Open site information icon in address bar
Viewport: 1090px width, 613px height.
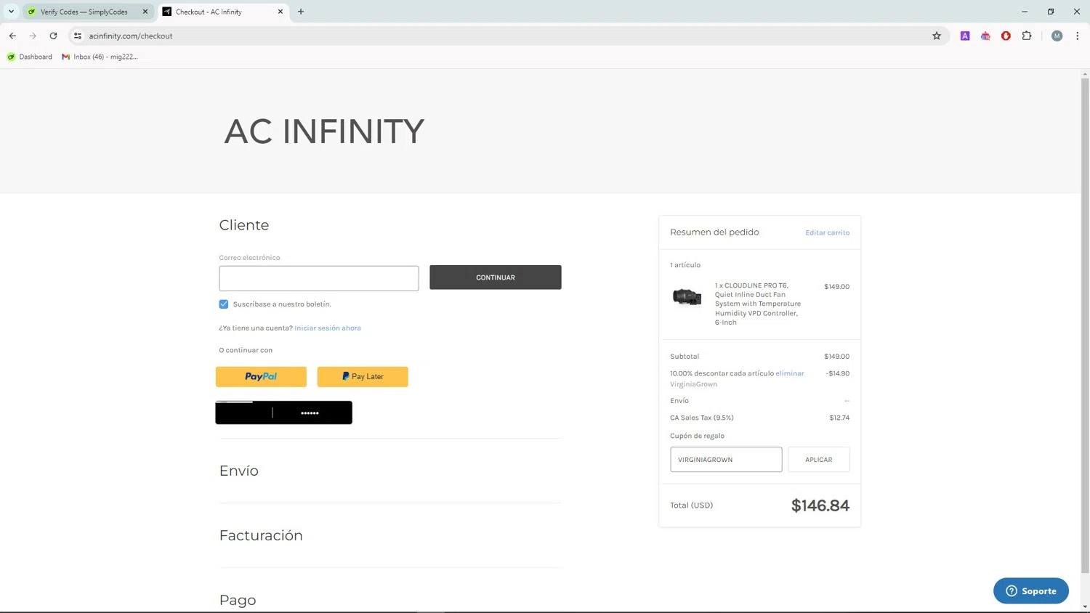[78, 36]
